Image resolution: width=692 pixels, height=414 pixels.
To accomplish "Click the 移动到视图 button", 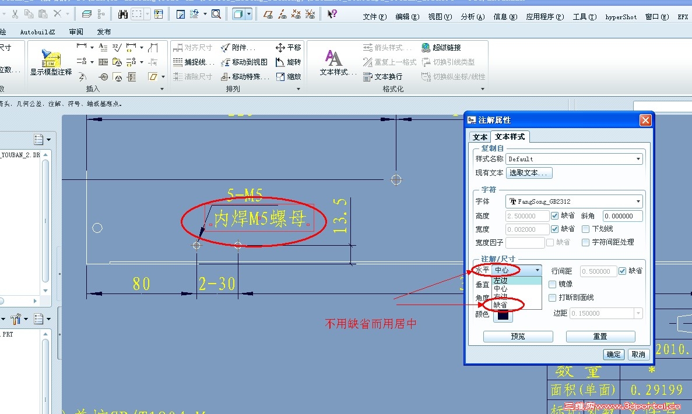I will coord(244,62).
